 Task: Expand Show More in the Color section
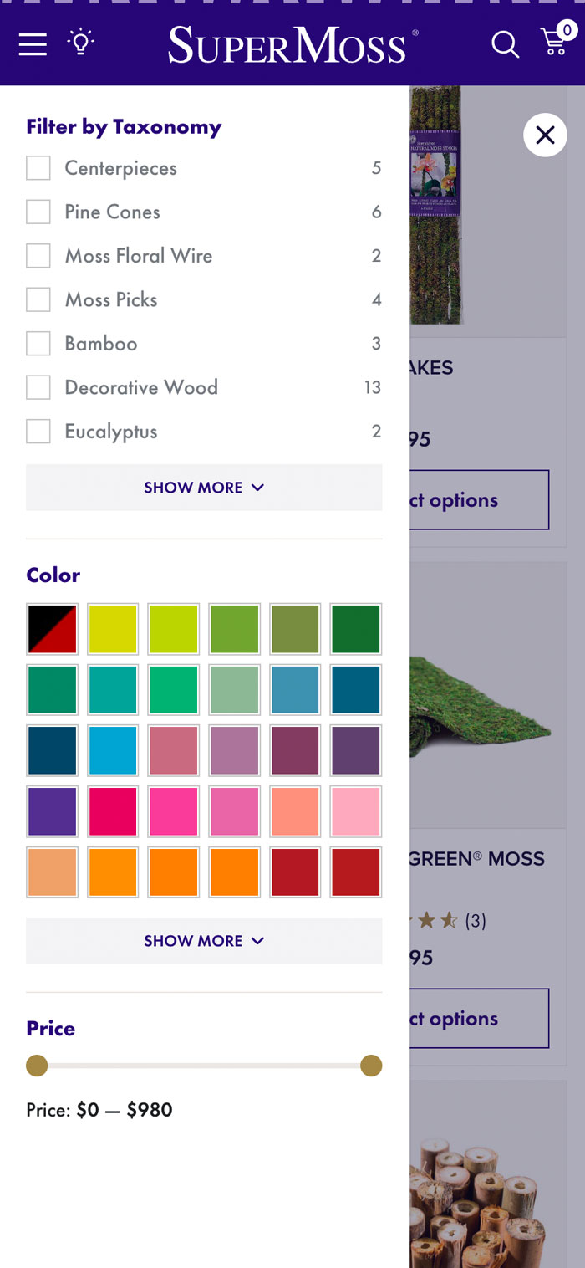pyautogui.click(x=204, y=940)
